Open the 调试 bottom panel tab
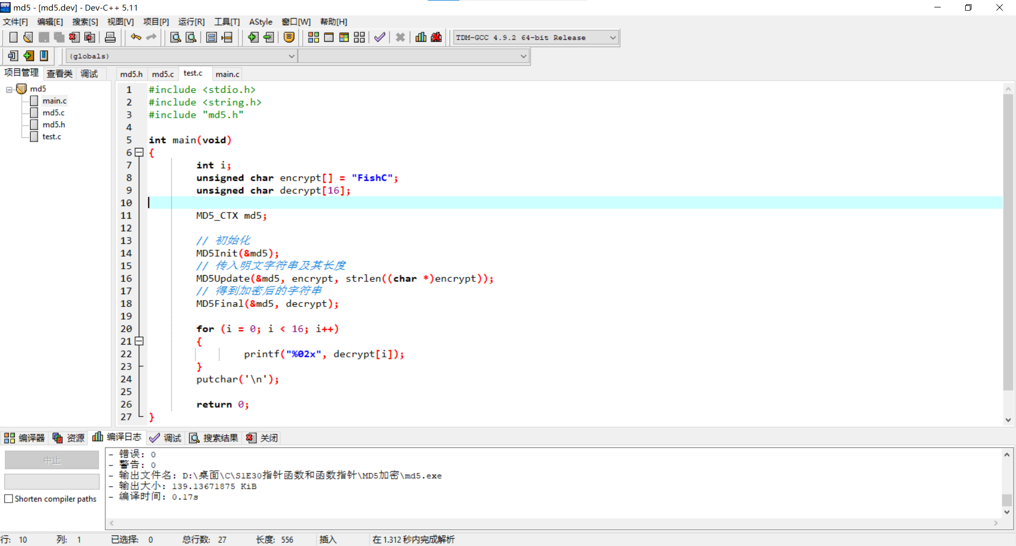The width and height of the screenshot is (1016, 546). tap(165, 438)
